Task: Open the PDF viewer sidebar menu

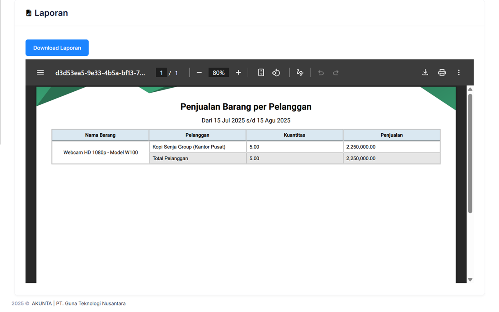Action: click(x=40, y=72)
